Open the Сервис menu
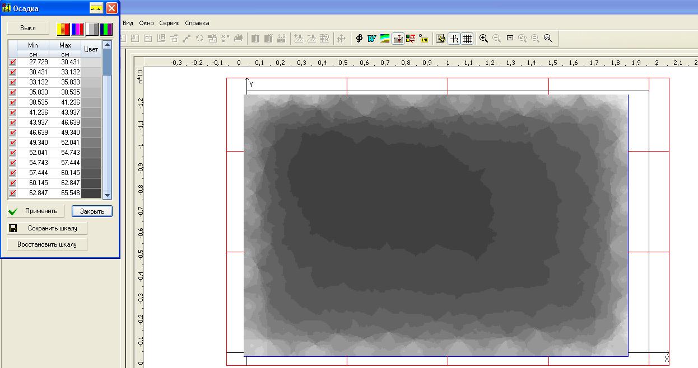The width and height of the screenshot is (698, 368). [169, 23]
